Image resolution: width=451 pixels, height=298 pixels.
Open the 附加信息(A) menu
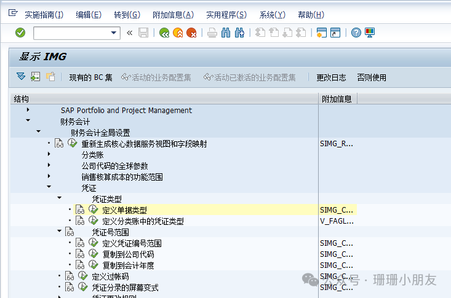172,14
